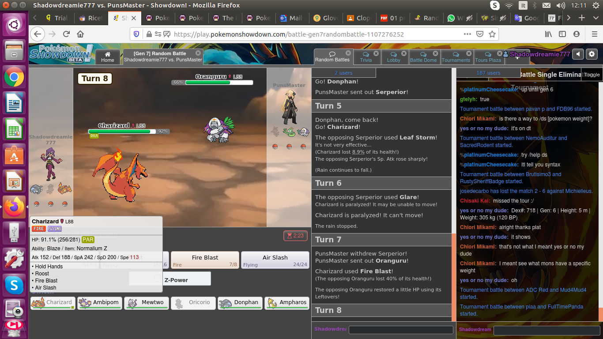Launch Google Chrome from the dock
This screenshot has height=339, width=603.
click(14, 78)
